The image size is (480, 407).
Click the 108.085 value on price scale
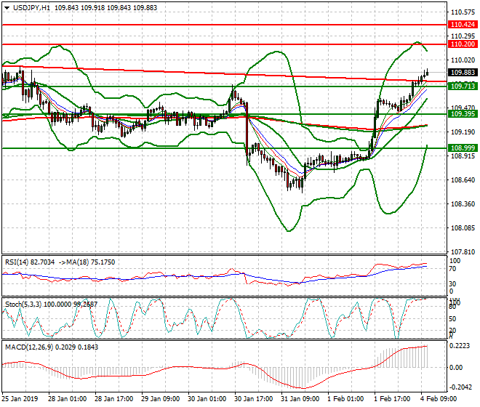[463, 227]
